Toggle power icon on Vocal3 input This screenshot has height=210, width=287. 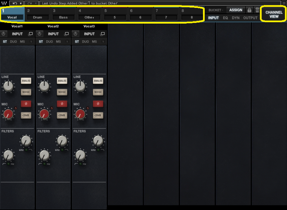coord(75,34)
